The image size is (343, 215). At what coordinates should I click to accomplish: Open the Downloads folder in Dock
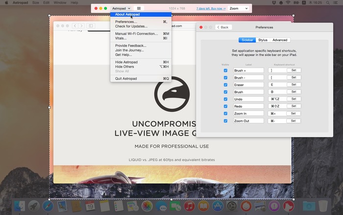[309, 206]
